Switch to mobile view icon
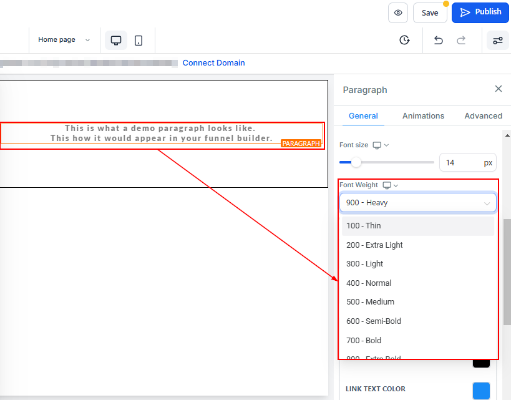This screenshot has height=400, width=511. [139, 40]
